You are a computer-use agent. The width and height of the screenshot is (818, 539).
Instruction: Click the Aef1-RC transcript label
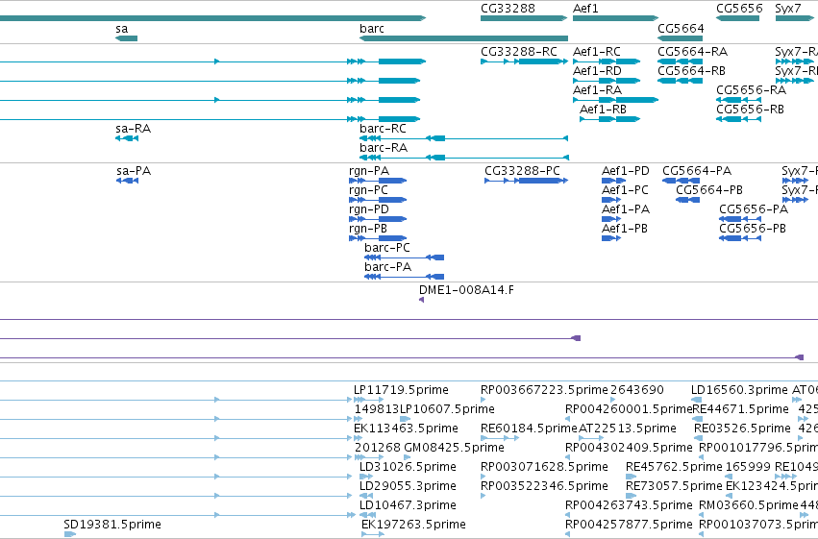[x=597, y=52]
